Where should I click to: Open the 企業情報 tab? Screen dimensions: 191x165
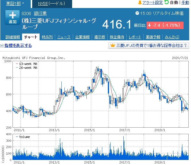click(x=82, y=37)
